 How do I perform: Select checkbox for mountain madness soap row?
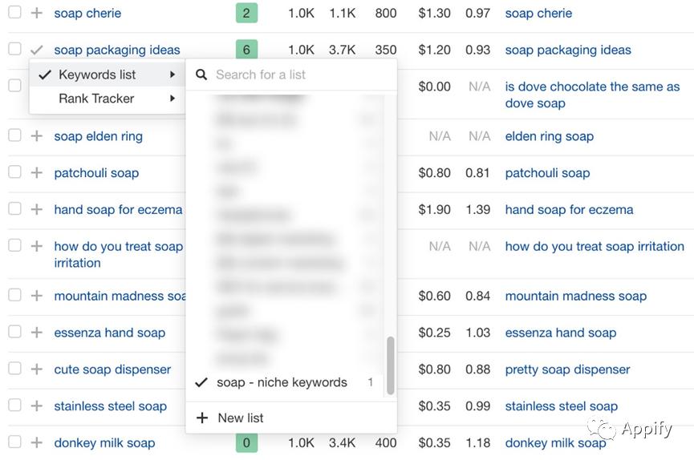pos(14,296)
